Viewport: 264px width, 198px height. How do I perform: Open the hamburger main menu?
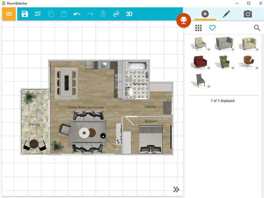[x=9, y=14]
